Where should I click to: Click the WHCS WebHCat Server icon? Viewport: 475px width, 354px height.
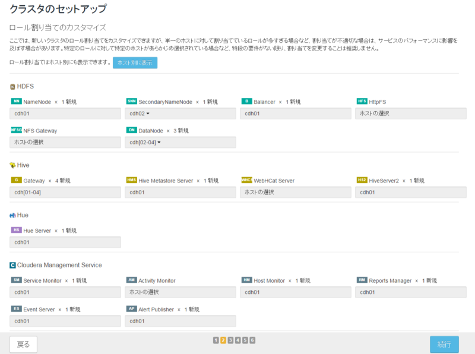[246, 180]
